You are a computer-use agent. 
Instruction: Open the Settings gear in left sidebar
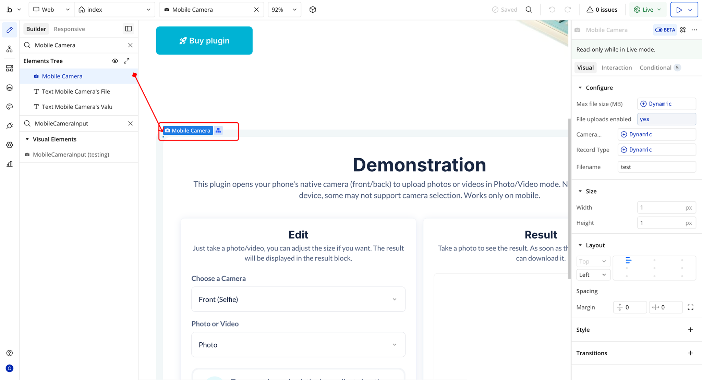[10, 145]
